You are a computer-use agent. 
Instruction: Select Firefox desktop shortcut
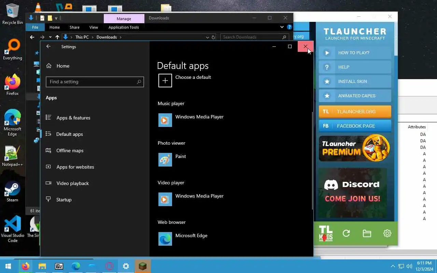click(x=13, y=85)
